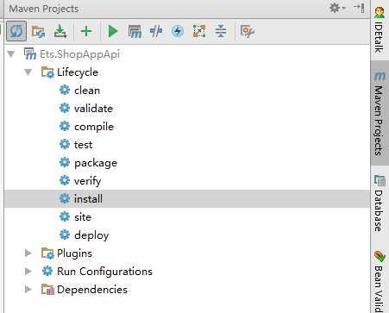Select the Ets.ShopAppApi project
The image size is (389, 313).
pos(79,54)
